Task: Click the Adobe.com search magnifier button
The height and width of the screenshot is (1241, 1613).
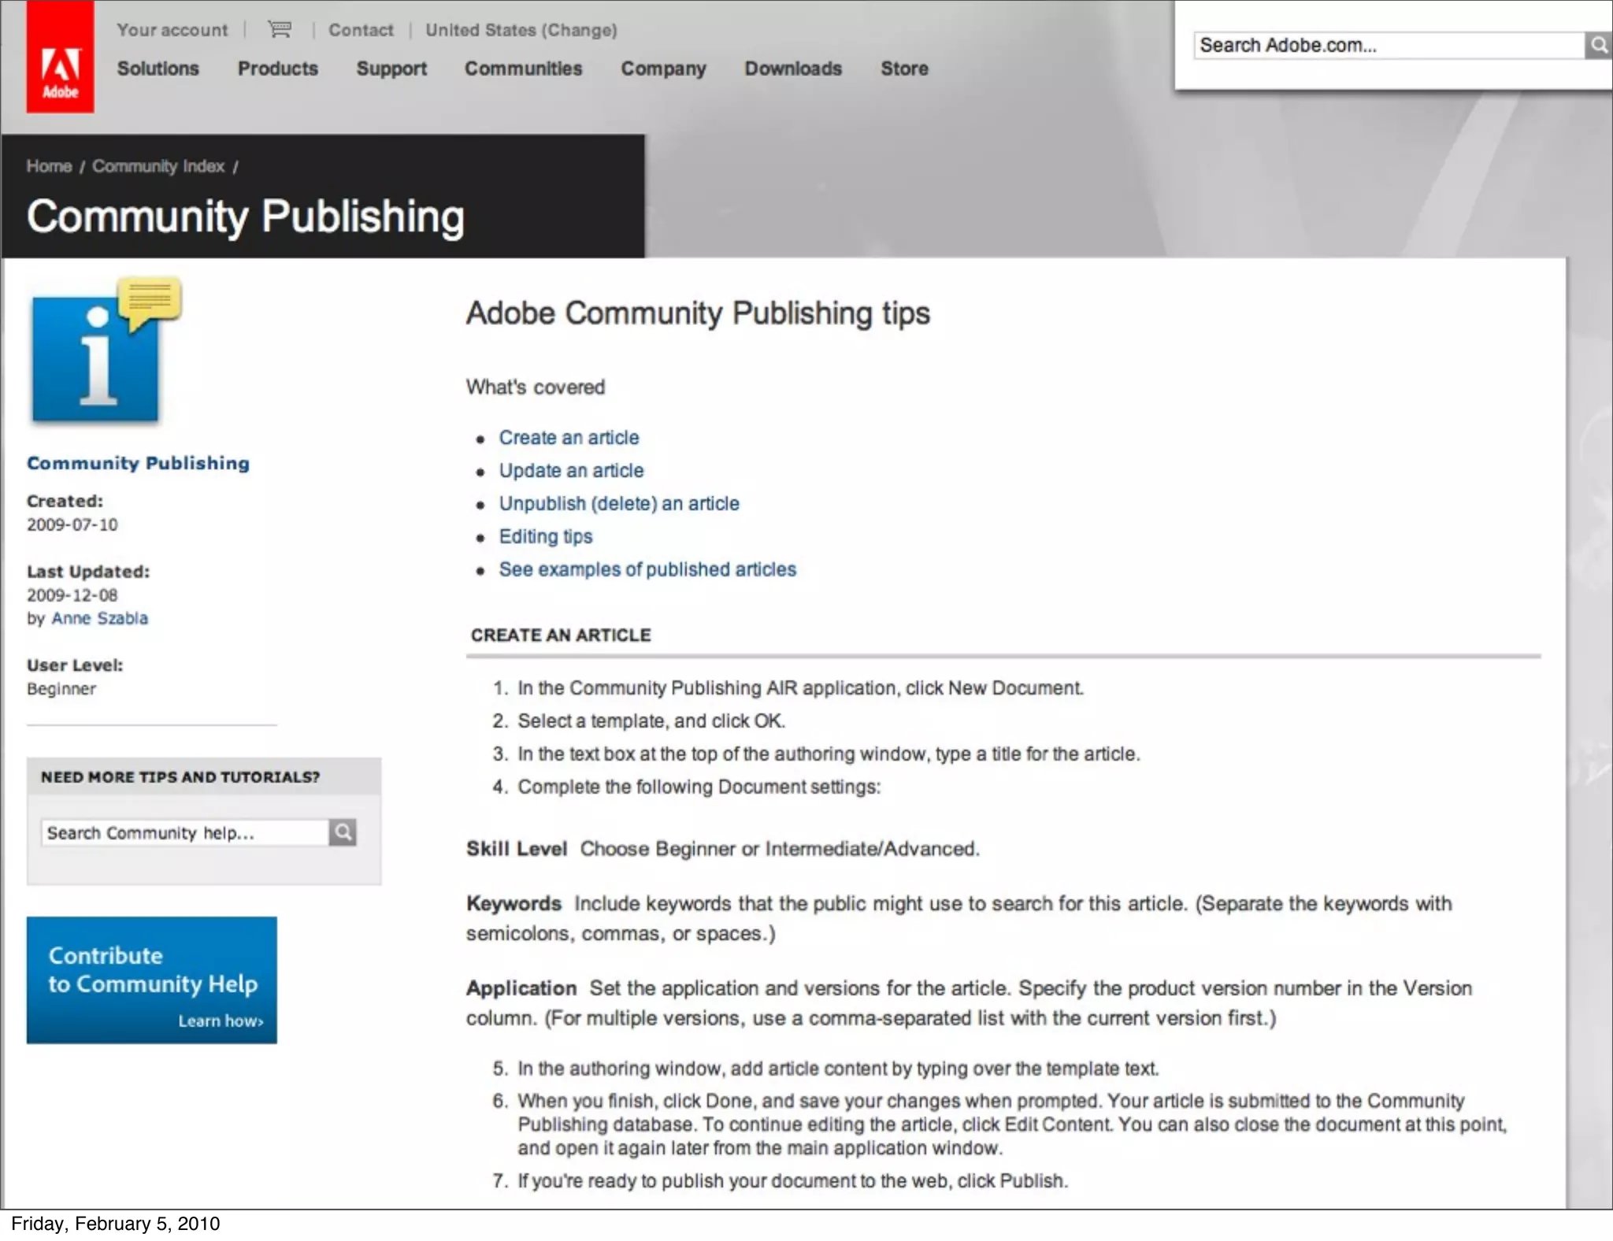Action: pos(1598,46)
